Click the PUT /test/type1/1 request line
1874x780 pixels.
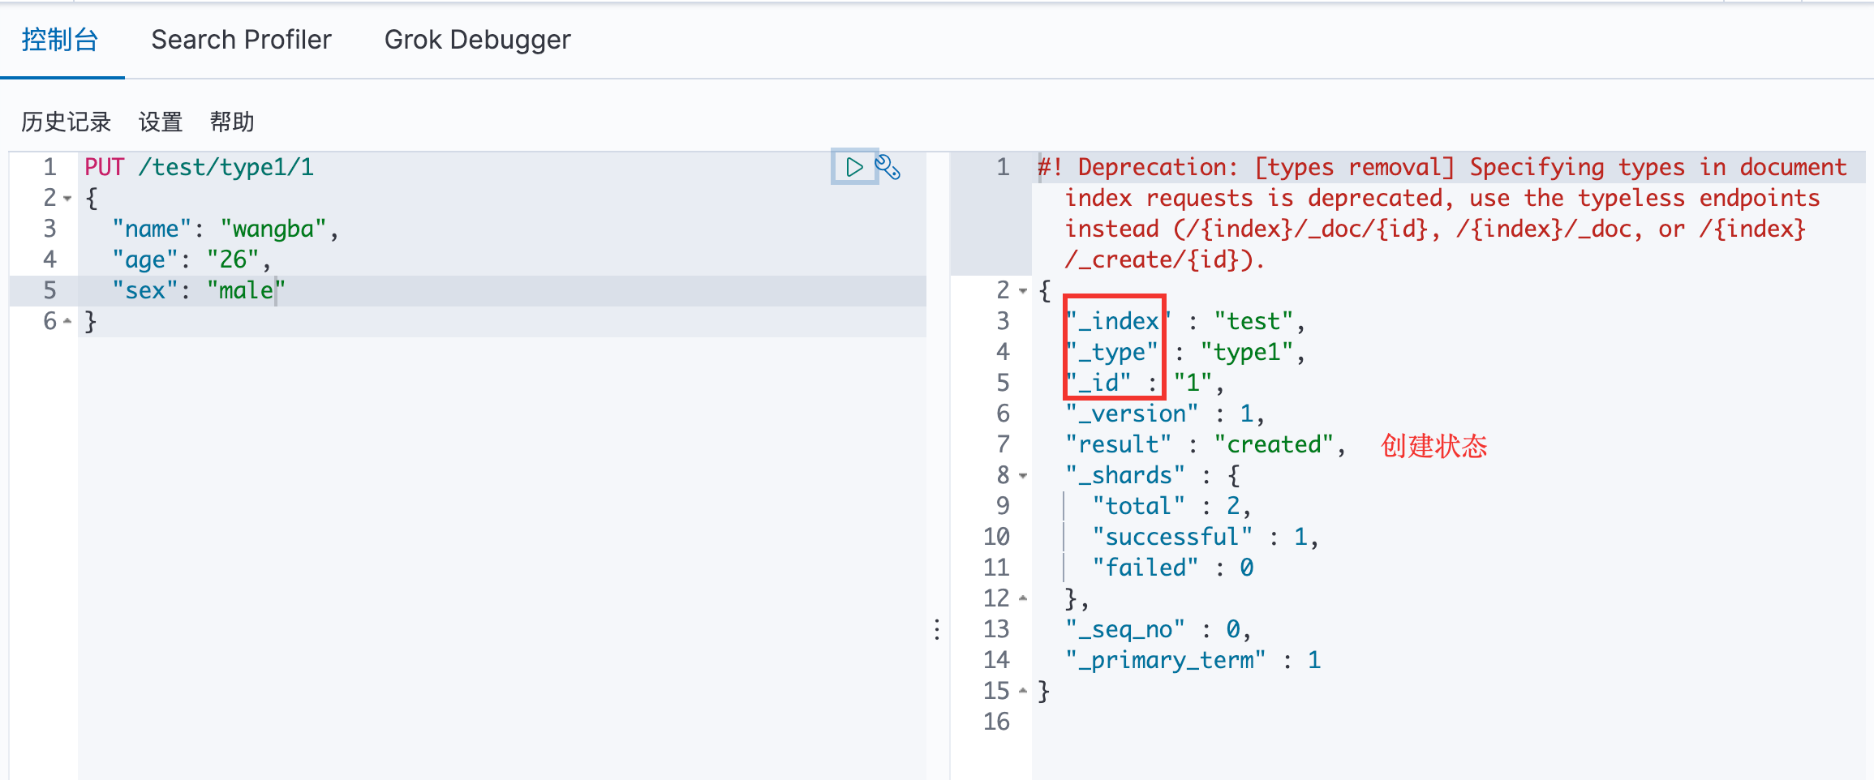point(199,167)
